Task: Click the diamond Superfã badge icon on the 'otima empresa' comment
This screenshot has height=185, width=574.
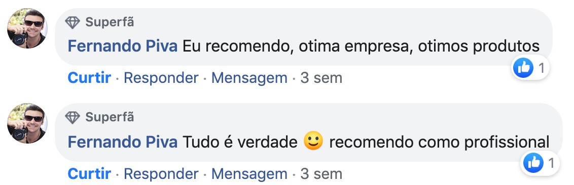Action: [73, 23]
